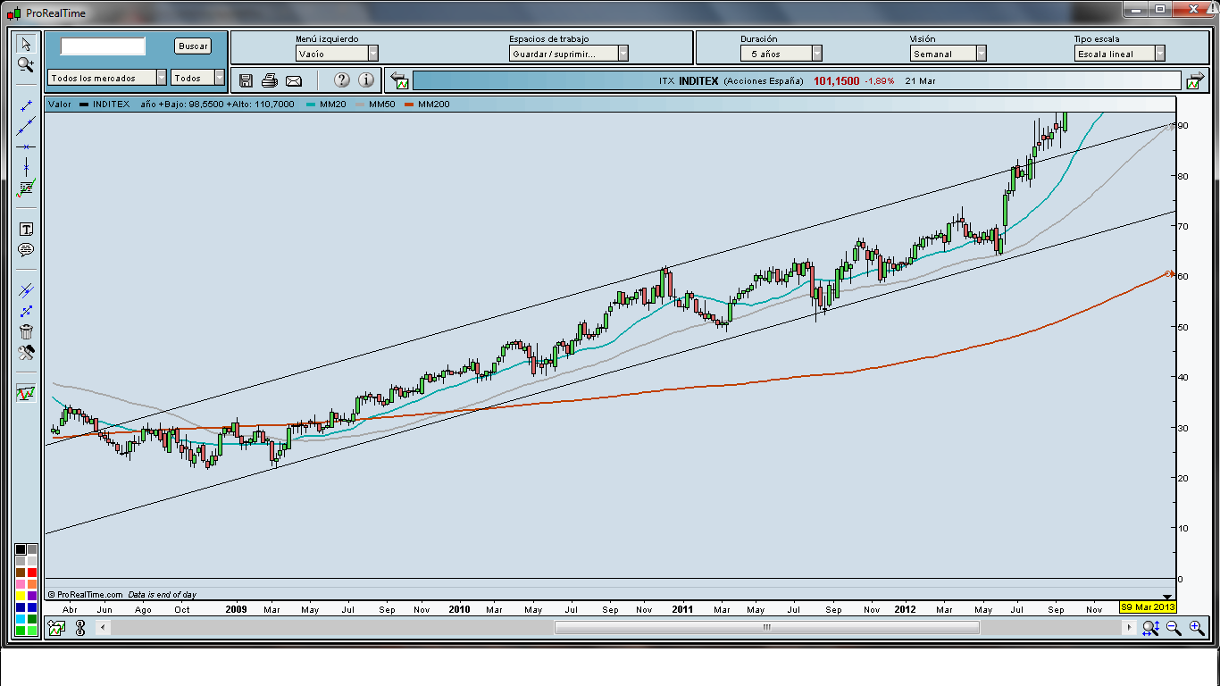Click the floppy disk save icon
The height and width of the screenshot is (686, 1220).
coord(247,80)
